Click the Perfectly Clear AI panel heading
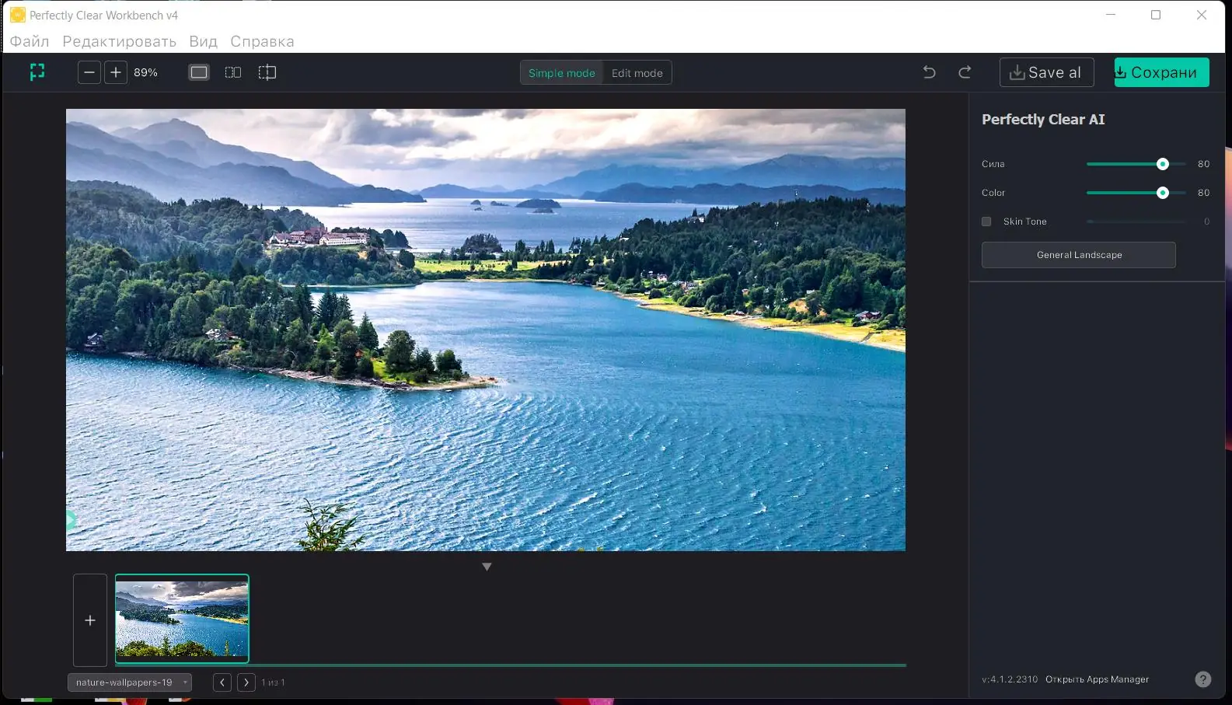The height and width of the screenshot is (705, 1232). [x=1043, y=120]
